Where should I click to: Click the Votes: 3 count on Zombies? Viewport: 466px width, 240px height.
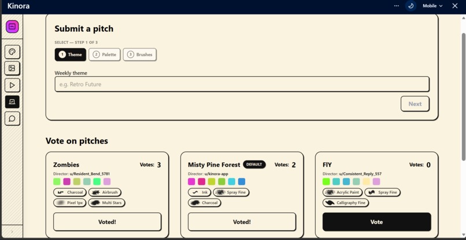(150, 165)
